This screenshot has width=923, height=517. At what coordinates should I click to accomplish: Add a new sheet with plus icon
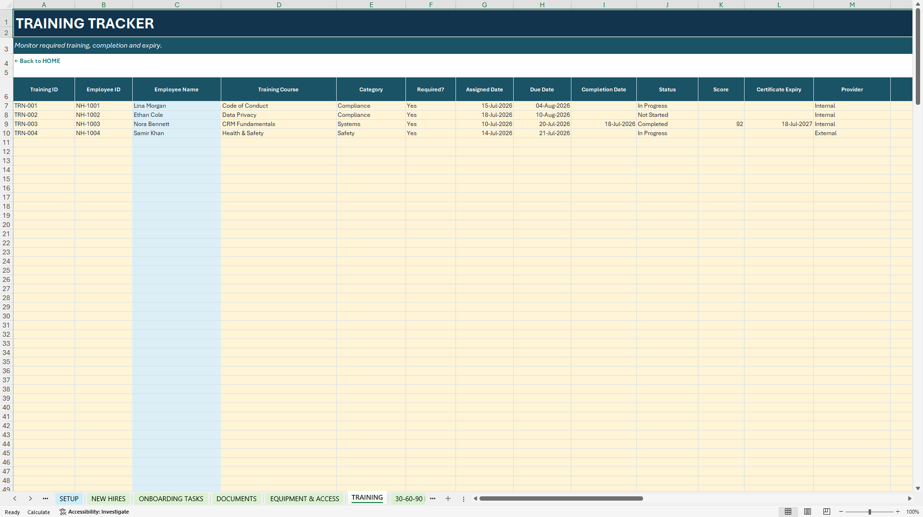(x=448, y=499)
